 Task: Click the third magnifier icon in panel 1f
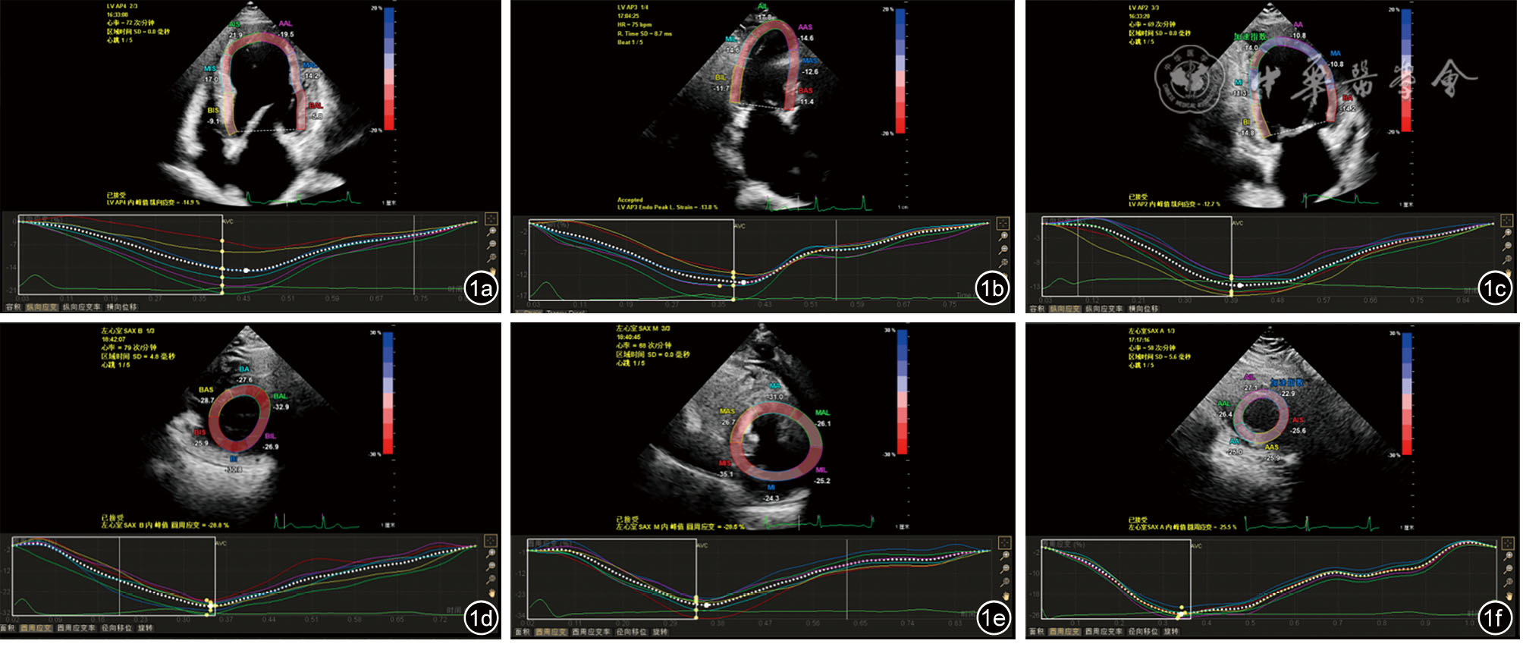pos(1508,581)
